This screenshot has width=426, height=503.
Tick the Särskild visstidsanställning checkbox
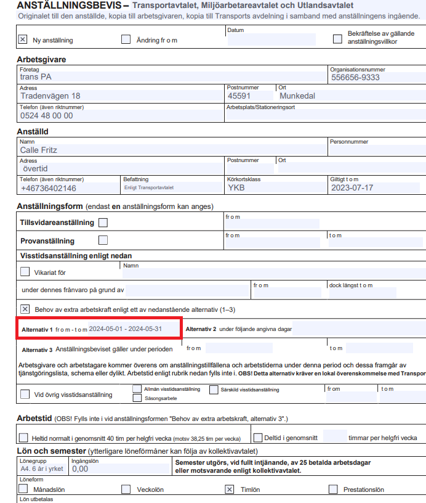coord(214,390)
